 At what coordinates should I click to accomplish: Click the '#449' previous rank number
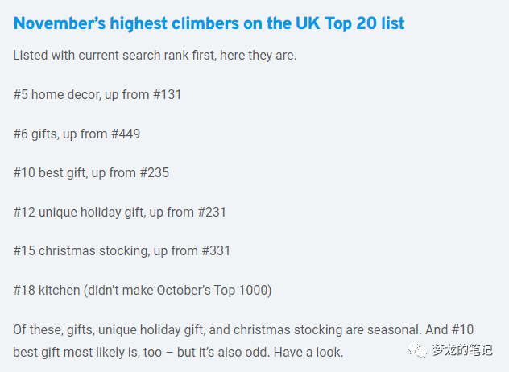point(126,134)
